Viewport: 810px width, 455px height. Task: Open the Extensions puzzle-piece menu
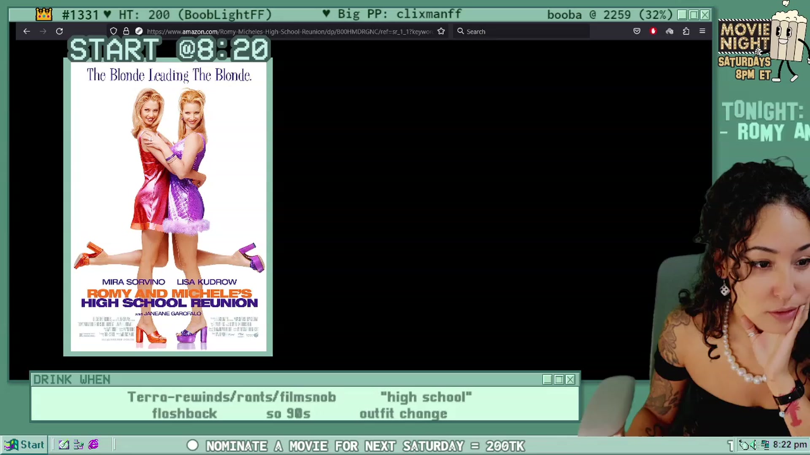click(686, 31)
